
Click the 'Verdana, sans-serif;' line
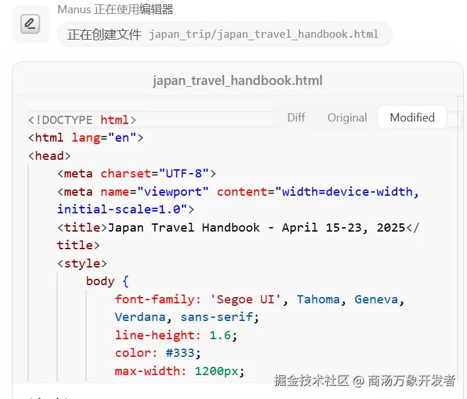pos(187,317)
